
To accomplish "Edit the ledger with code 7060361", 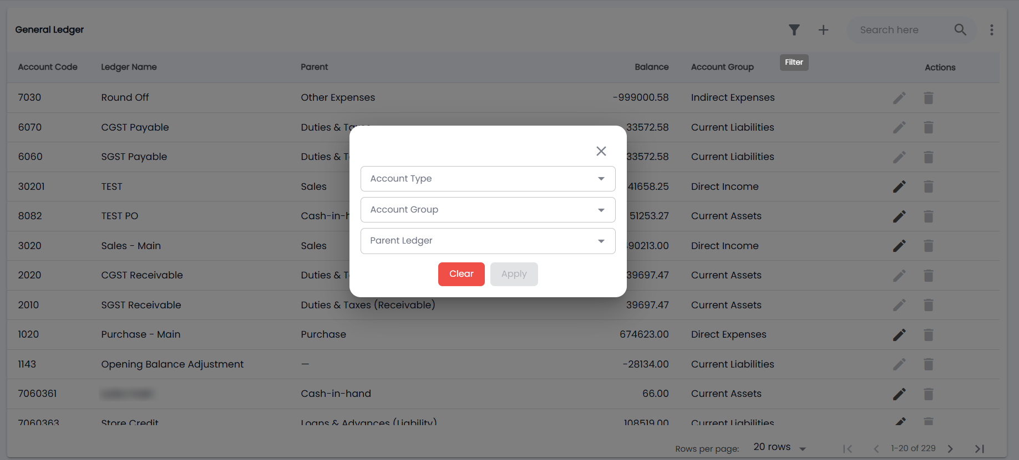I will pyautogui.click(x=899, y=394).
